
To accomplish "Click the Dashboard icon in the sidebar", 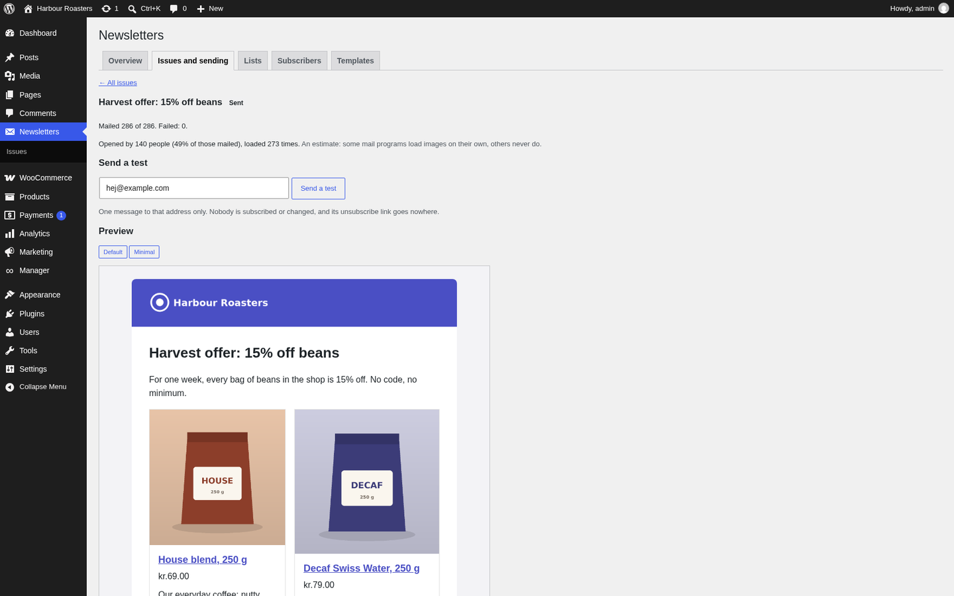I will [x=10, y=33].
